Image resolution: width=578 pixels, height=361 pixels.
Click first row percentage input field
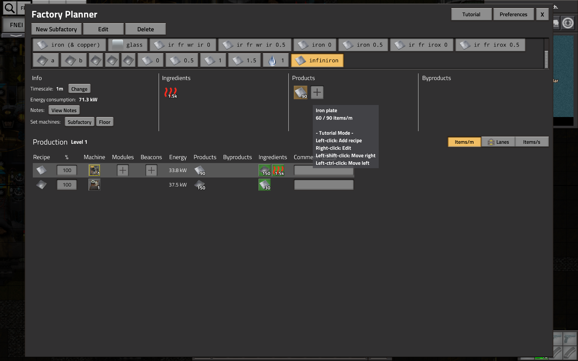[67, 170]
